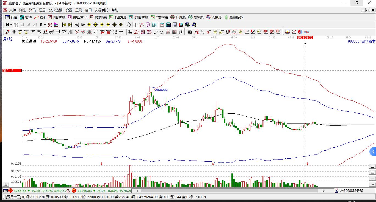Image resolution: width=376 pixels, height=202 pixels.
Task: Click the black right arrow icon
Action: coord(83,25)
